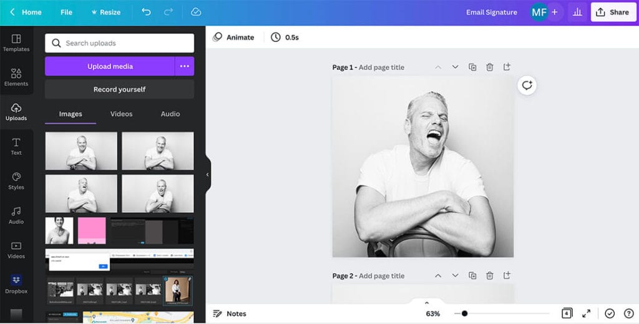Open the Audio sidebar panel
639x324 pixels.
coord(16,215)
